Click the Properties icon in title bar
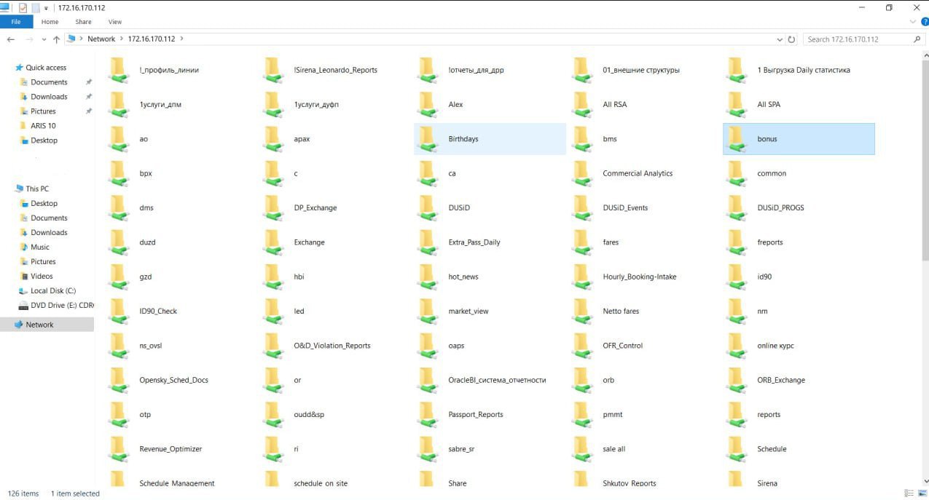 [x=23, y=7]
